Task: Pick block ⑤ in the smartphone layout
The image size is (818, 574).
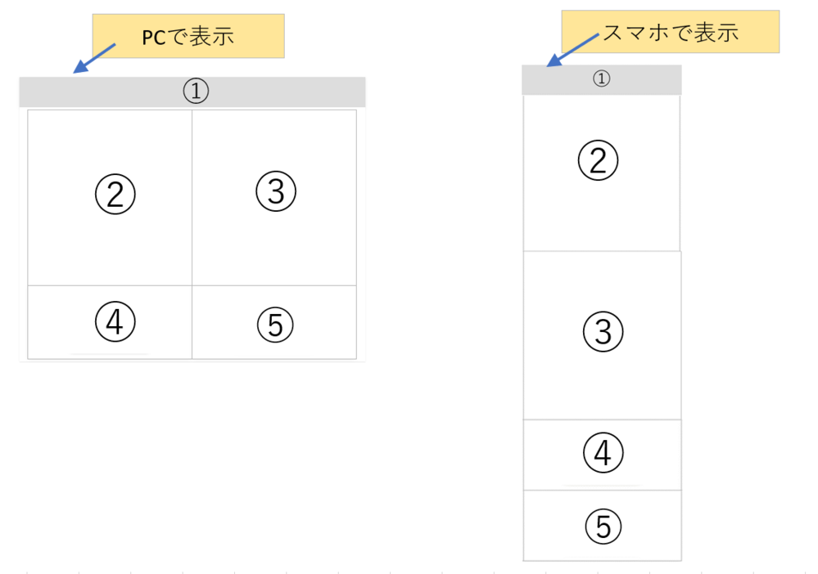Action: click(602, 526)
